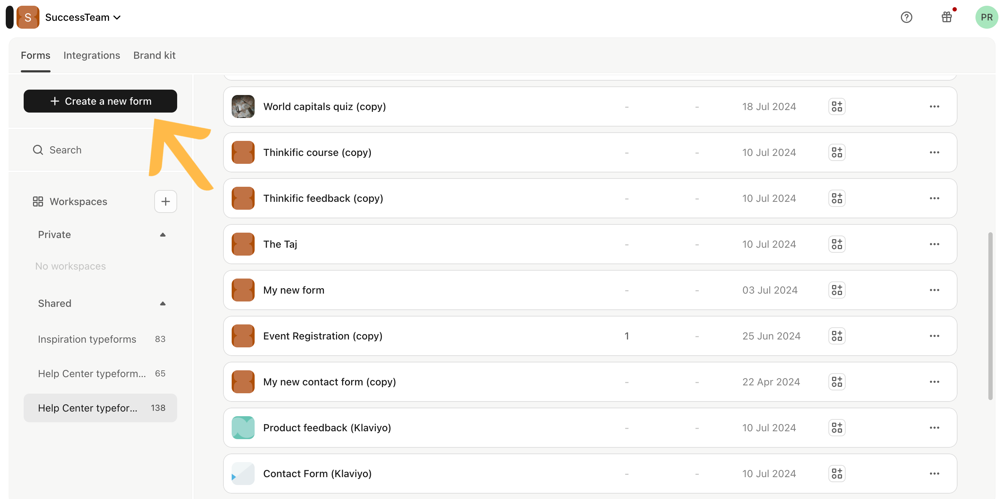
Task: Collapse the Private workspaces section
Action: click(162, 234)
